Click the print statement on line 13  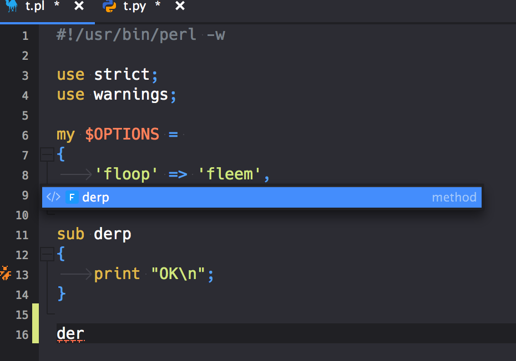(117, 273)
